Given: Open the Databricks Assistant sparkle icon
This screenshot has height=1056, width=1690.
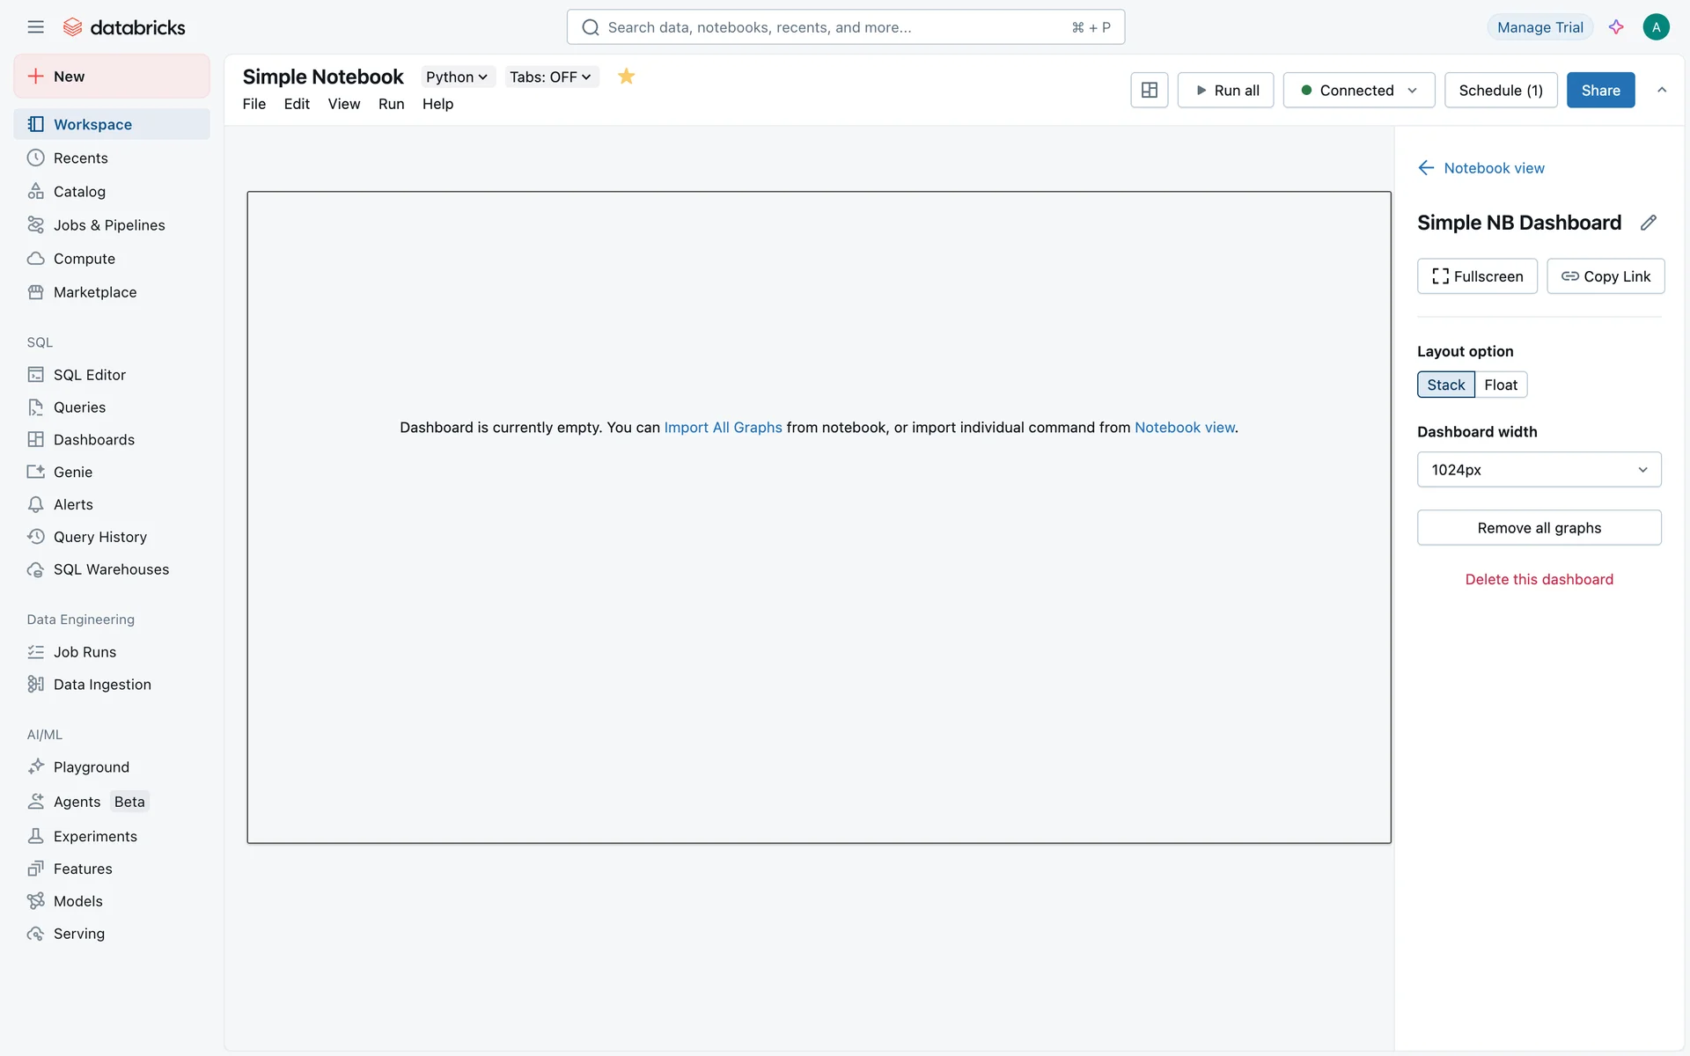Looking at the screenshot, I should [x=1616, y=27].
